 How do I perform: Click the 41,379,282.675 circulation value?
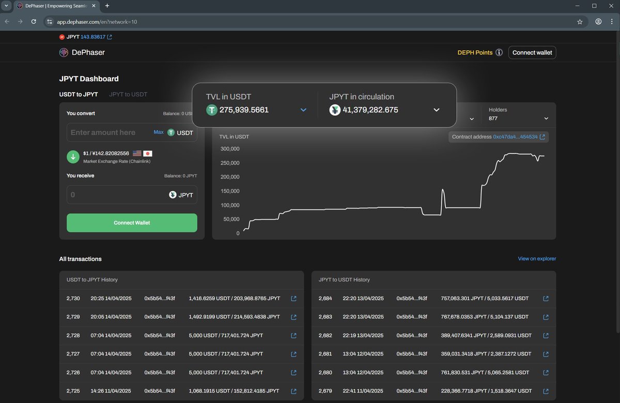370,110
